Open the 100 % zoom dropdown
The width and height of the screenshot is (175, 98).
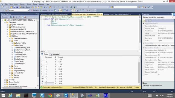click(47, 51)
